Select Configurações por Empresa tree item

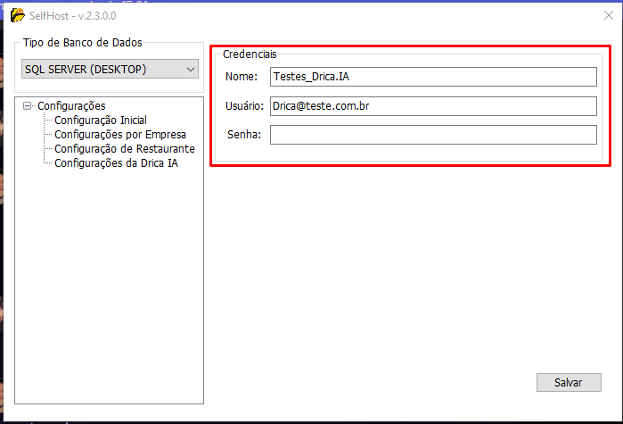[119, 135]
